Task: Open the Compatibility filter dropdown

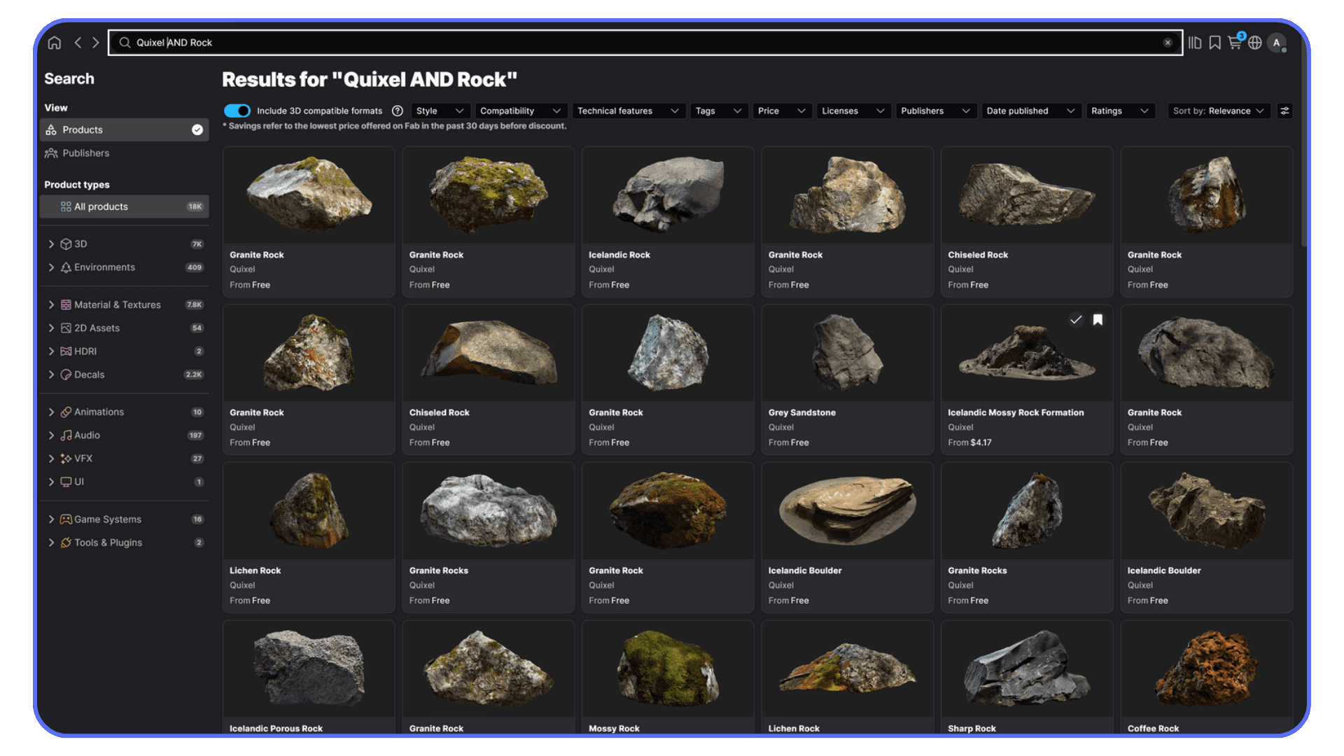Action: [x=520, y=111]
